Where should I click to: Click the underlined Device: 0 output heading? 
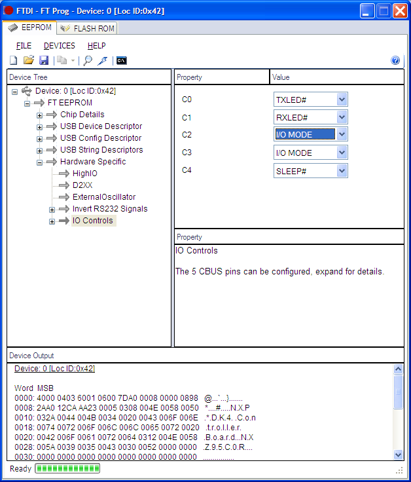pos(55,368)
